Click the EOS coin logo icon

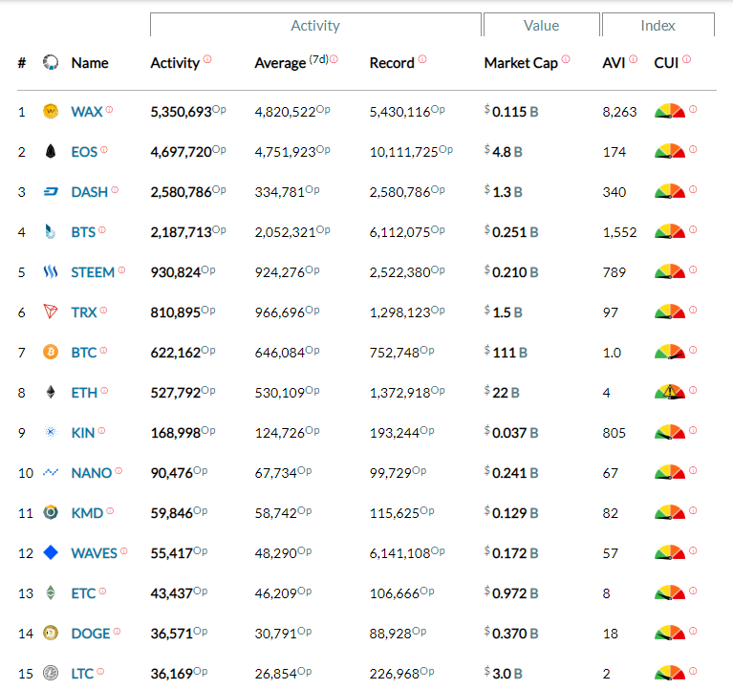pos(51,151)
